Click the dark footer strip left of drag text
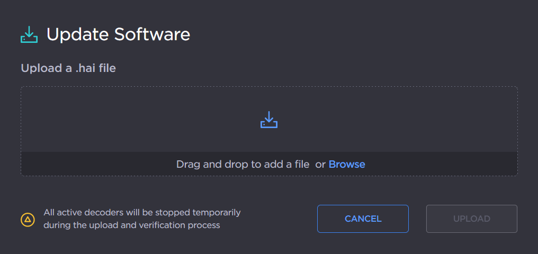This screenshot has width=538, height=254. click(x=95, y=164)
